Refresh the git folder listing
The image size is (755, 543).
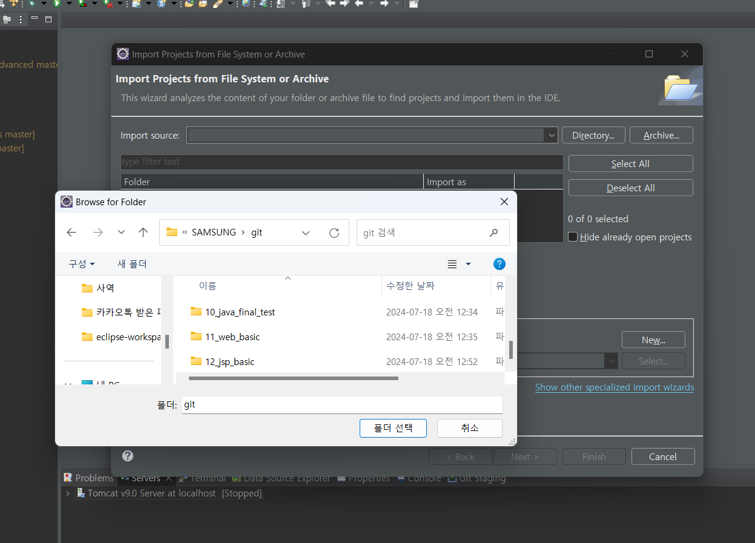[x=334, y=232]
